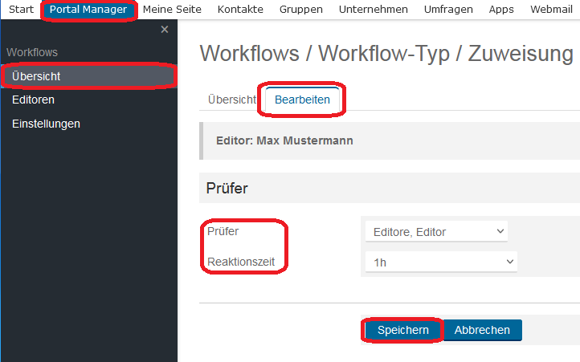Image resolution: width=580 pixels, height=362 pixels.
Task: Navigate to Kontakte in top bar
Action: tap(239, 10)
